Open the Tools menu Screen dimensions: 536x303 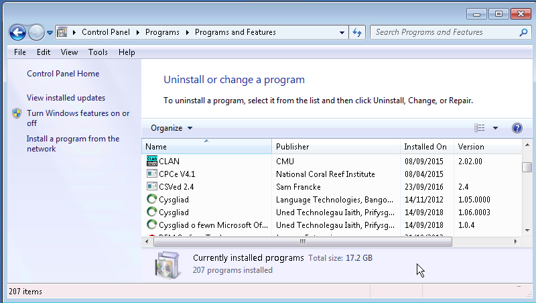coord(98,52)
